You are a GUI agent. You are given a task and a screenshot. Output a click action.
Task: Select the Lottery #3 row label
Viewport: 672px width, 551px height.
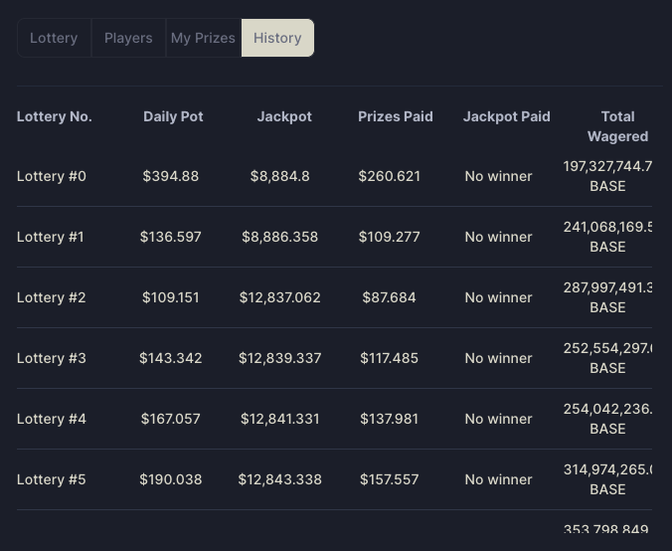click(x=52, y=358)
